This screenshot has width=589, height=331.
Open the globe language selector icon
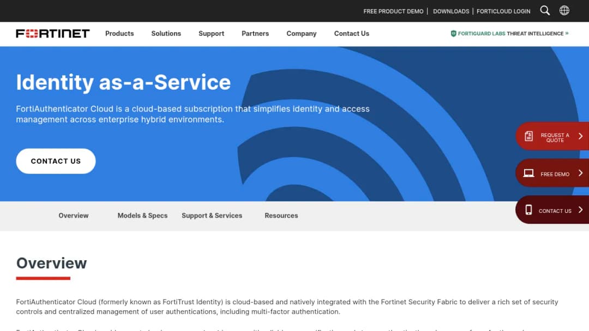click(x=564, y=10)
